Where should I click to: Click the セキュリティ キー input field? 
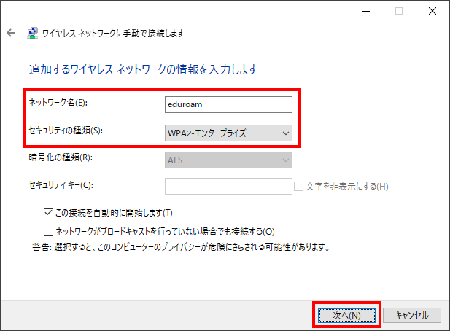coord(228,186)
